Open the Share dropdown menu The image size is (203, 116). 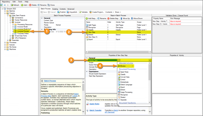pyautogui.click(x=118, y=12)
